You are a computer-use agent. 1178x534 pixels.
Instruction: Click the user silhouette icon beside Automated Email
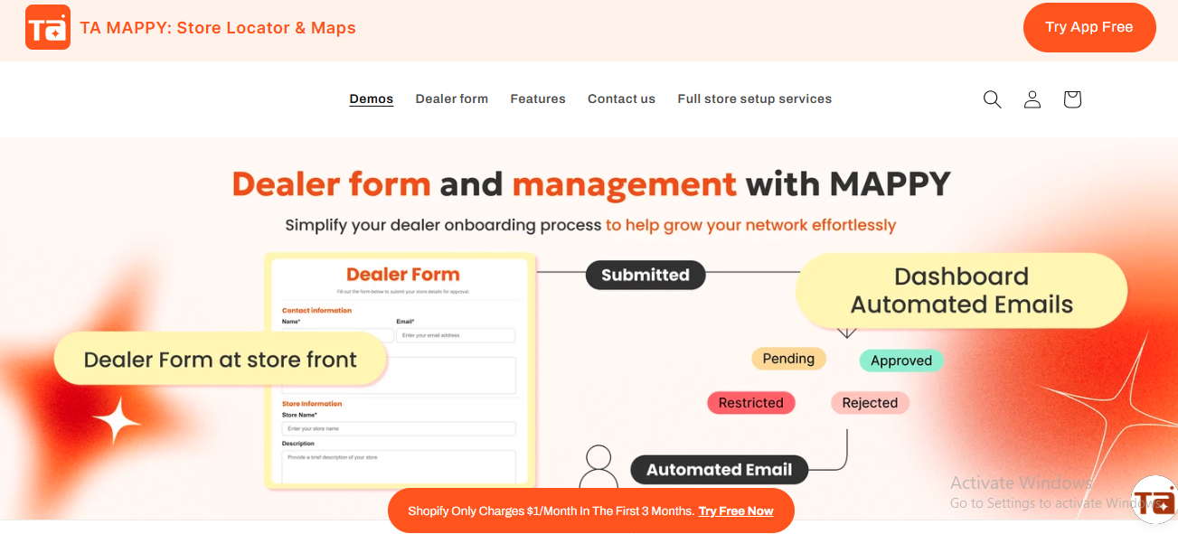click(598, 466)
